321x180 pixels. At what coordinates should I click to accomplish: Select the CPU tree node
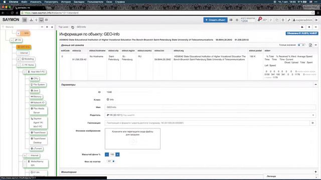coord(35,78)
